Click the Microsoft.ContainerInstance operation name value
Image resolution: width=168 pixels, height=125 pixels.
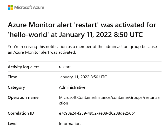pyautogui.click(x=109, y=100)
